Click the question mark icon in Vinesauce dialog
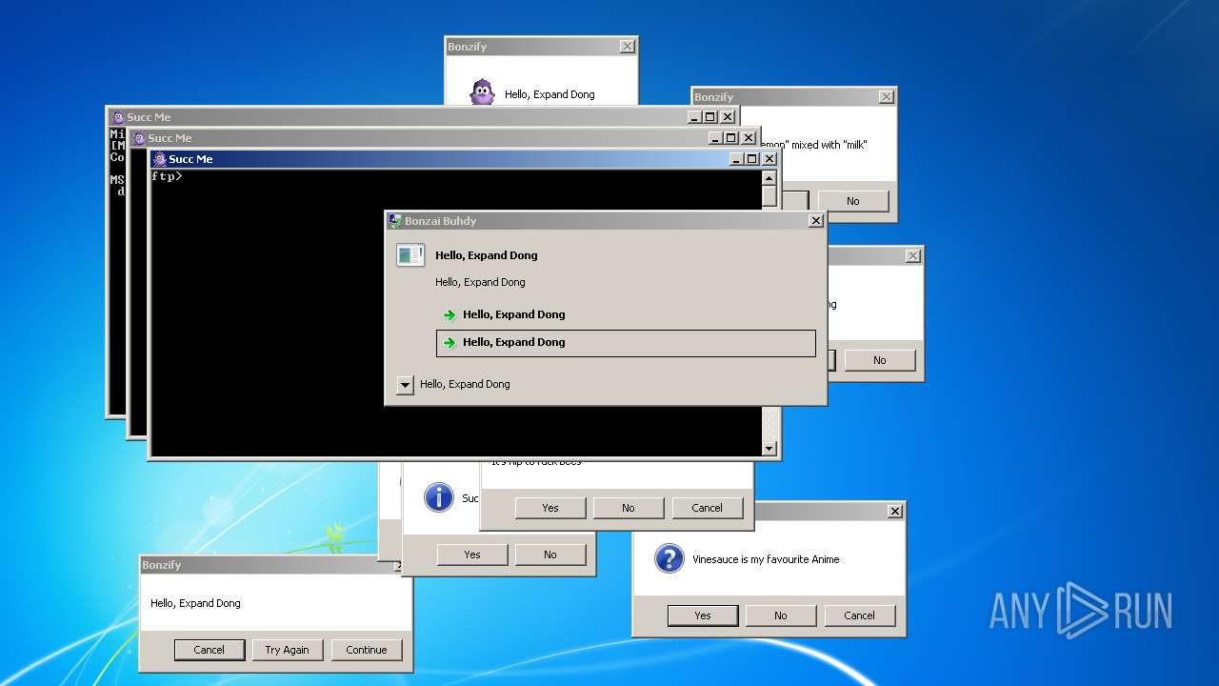 (x=669, y=558)
